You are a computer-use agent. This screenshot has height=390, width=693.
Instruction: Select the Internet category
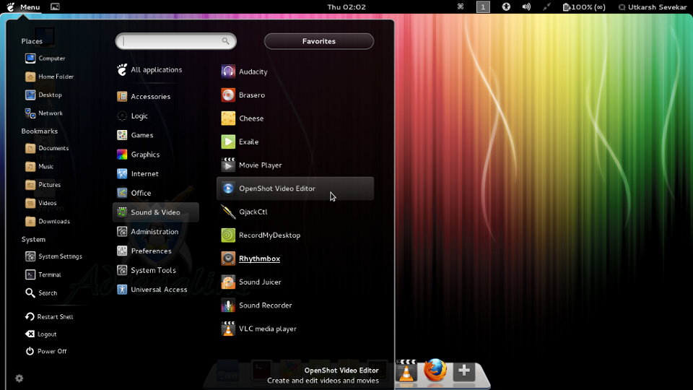tap(144, 174)
